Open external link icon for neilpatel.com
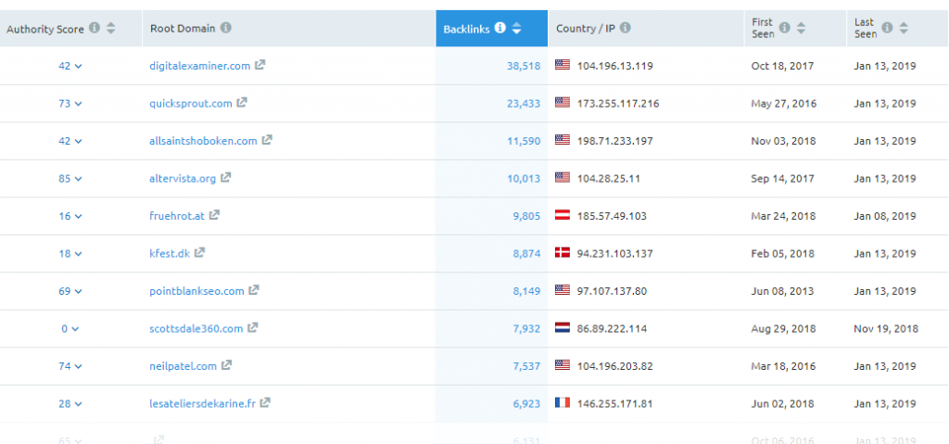The height and width of the screenshot is (444, 949). pos(226,365)
